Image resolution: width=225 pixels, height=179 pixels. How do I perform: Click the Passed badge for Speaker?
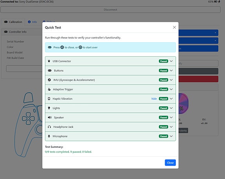[x=164, y=118]
